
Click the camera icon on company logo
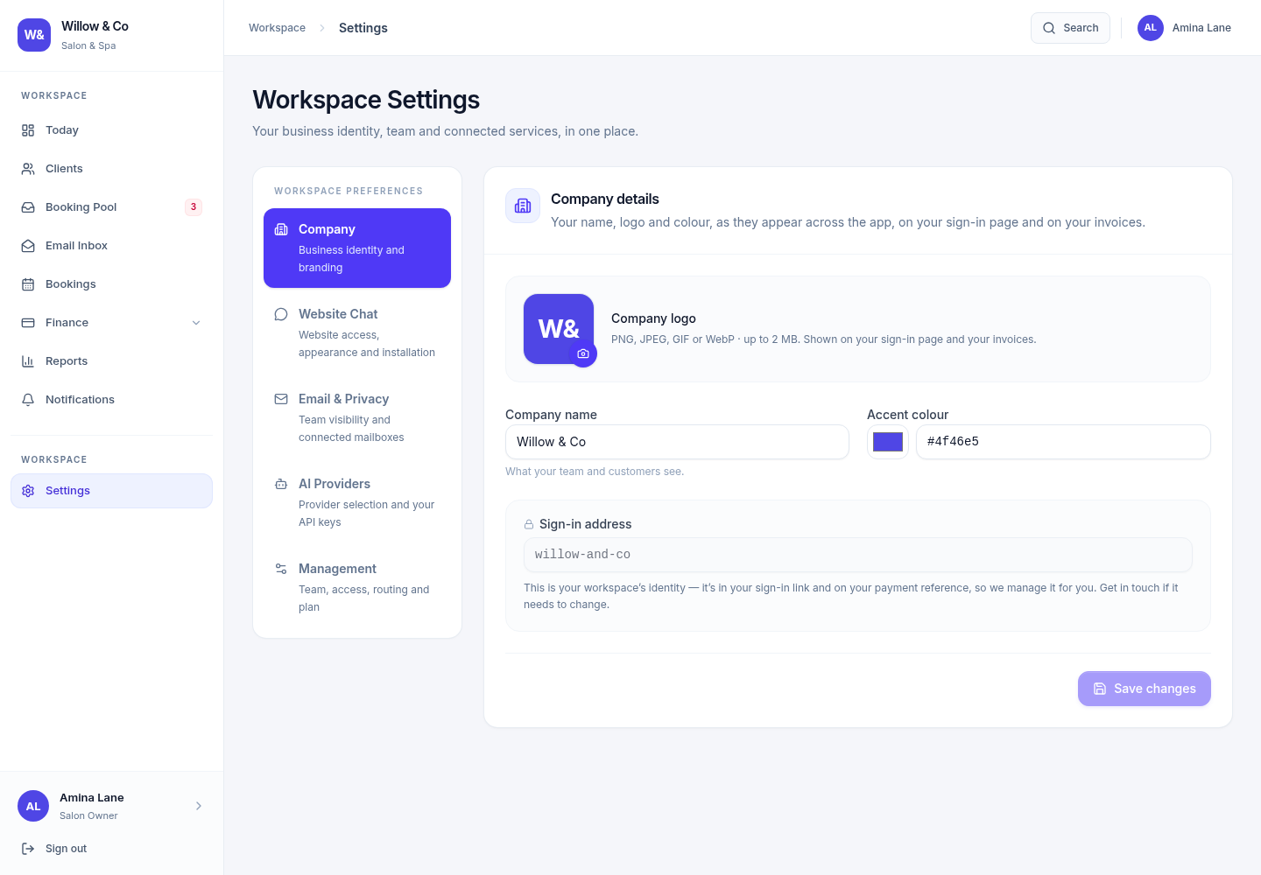tap(583, 353)
